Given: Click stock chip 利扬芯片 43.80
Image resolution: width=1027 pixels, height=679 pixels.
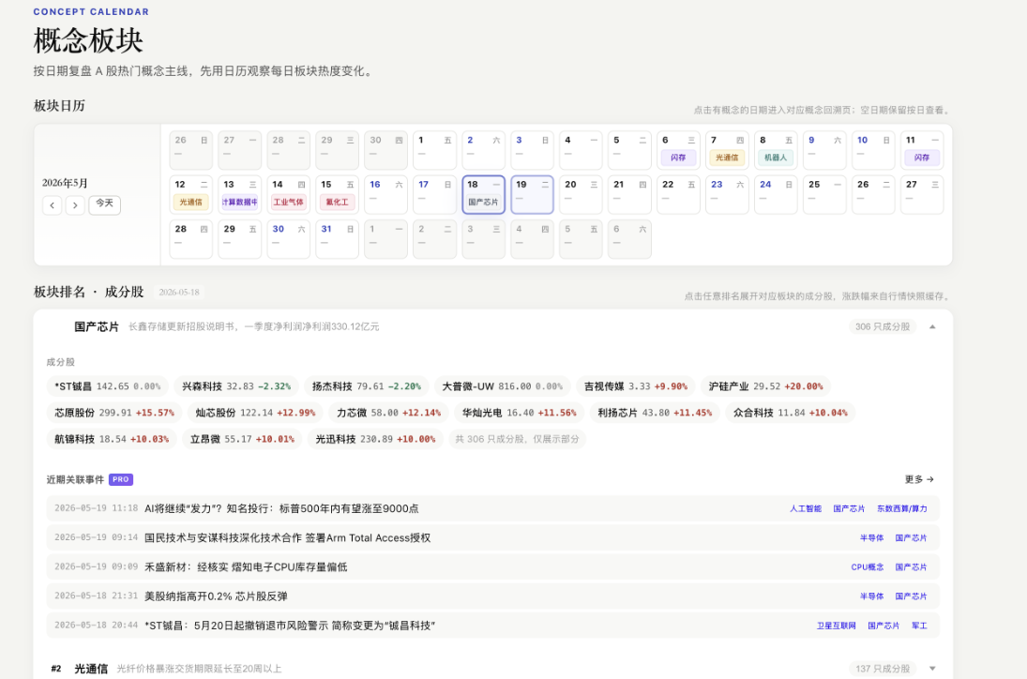Looking at the screenshot, I should (655, 413).
